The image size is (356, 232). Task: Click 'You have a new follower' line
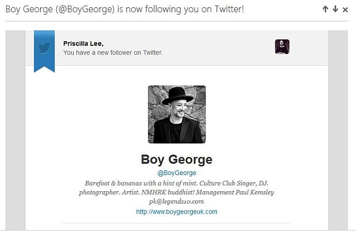113,52
